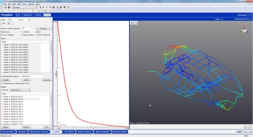Image resolution: width=253 pixels, height=137 pixels.
Task: Click the Save disk toolbar icon
Action: [x=9, y=8]
